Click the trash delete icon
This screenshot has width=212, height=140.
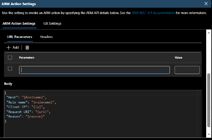(x=27, y=47)
